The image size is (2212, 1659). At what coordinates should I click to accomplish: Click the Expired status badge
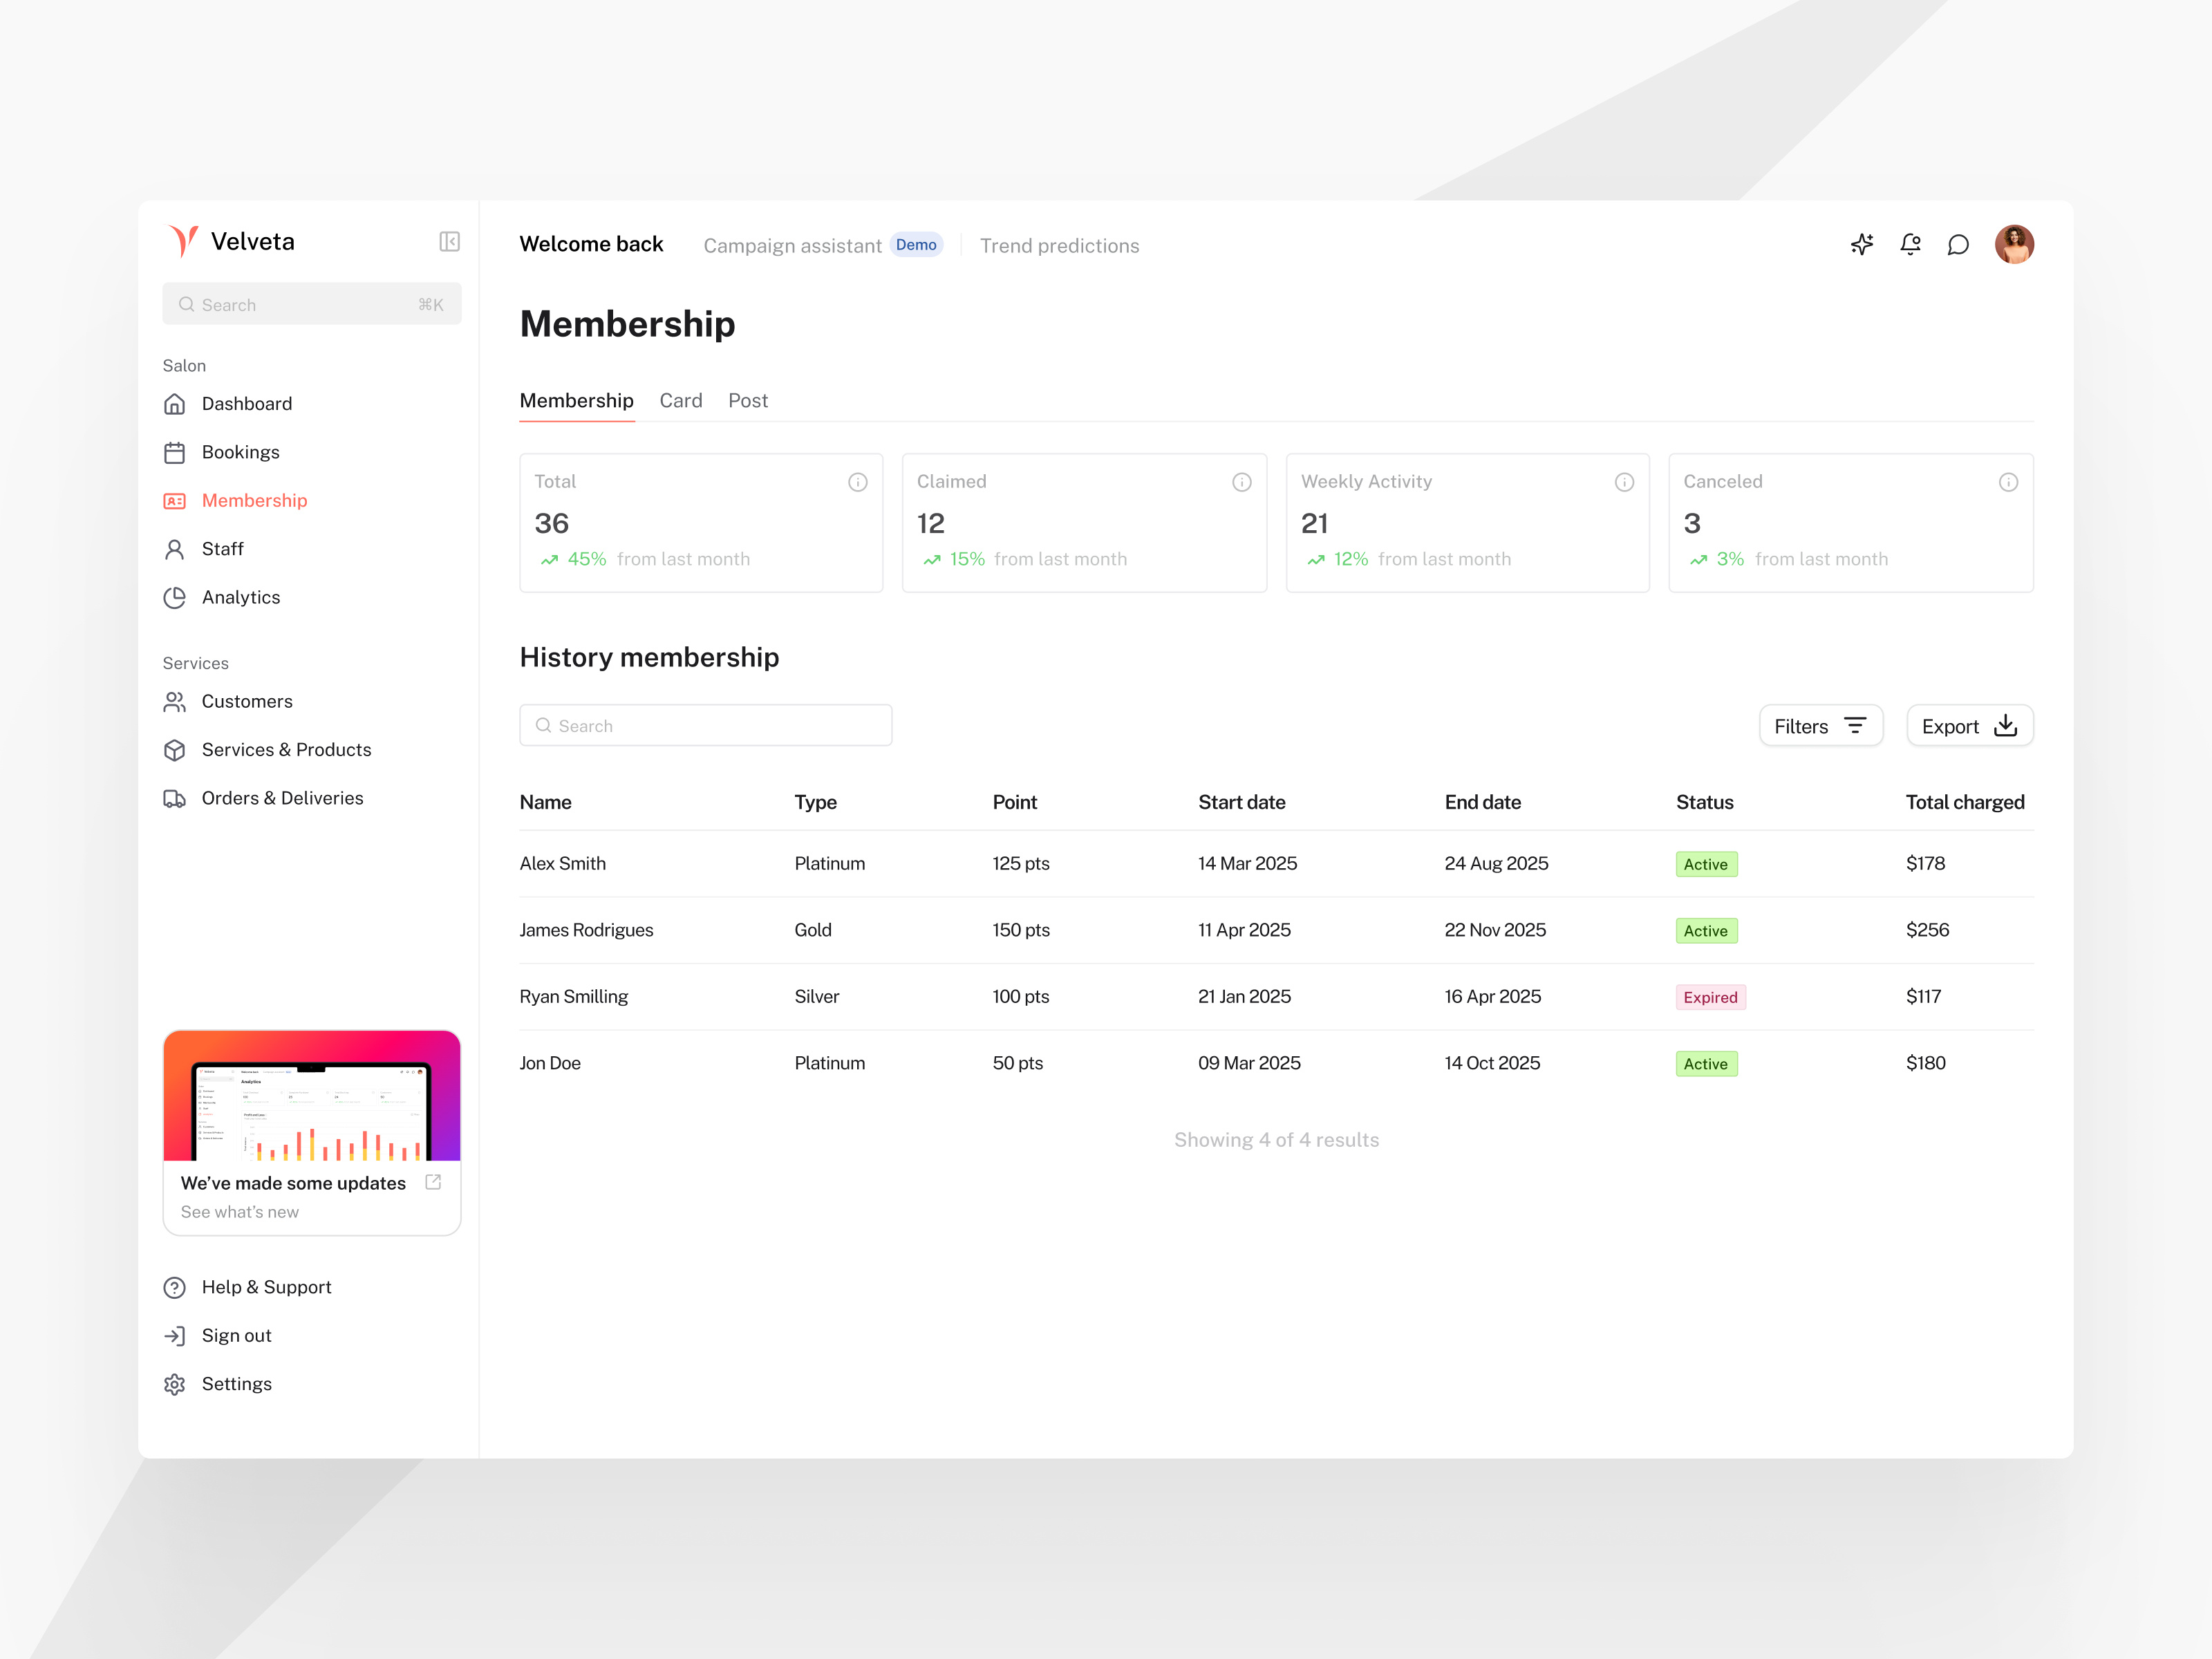(1710, 997)
